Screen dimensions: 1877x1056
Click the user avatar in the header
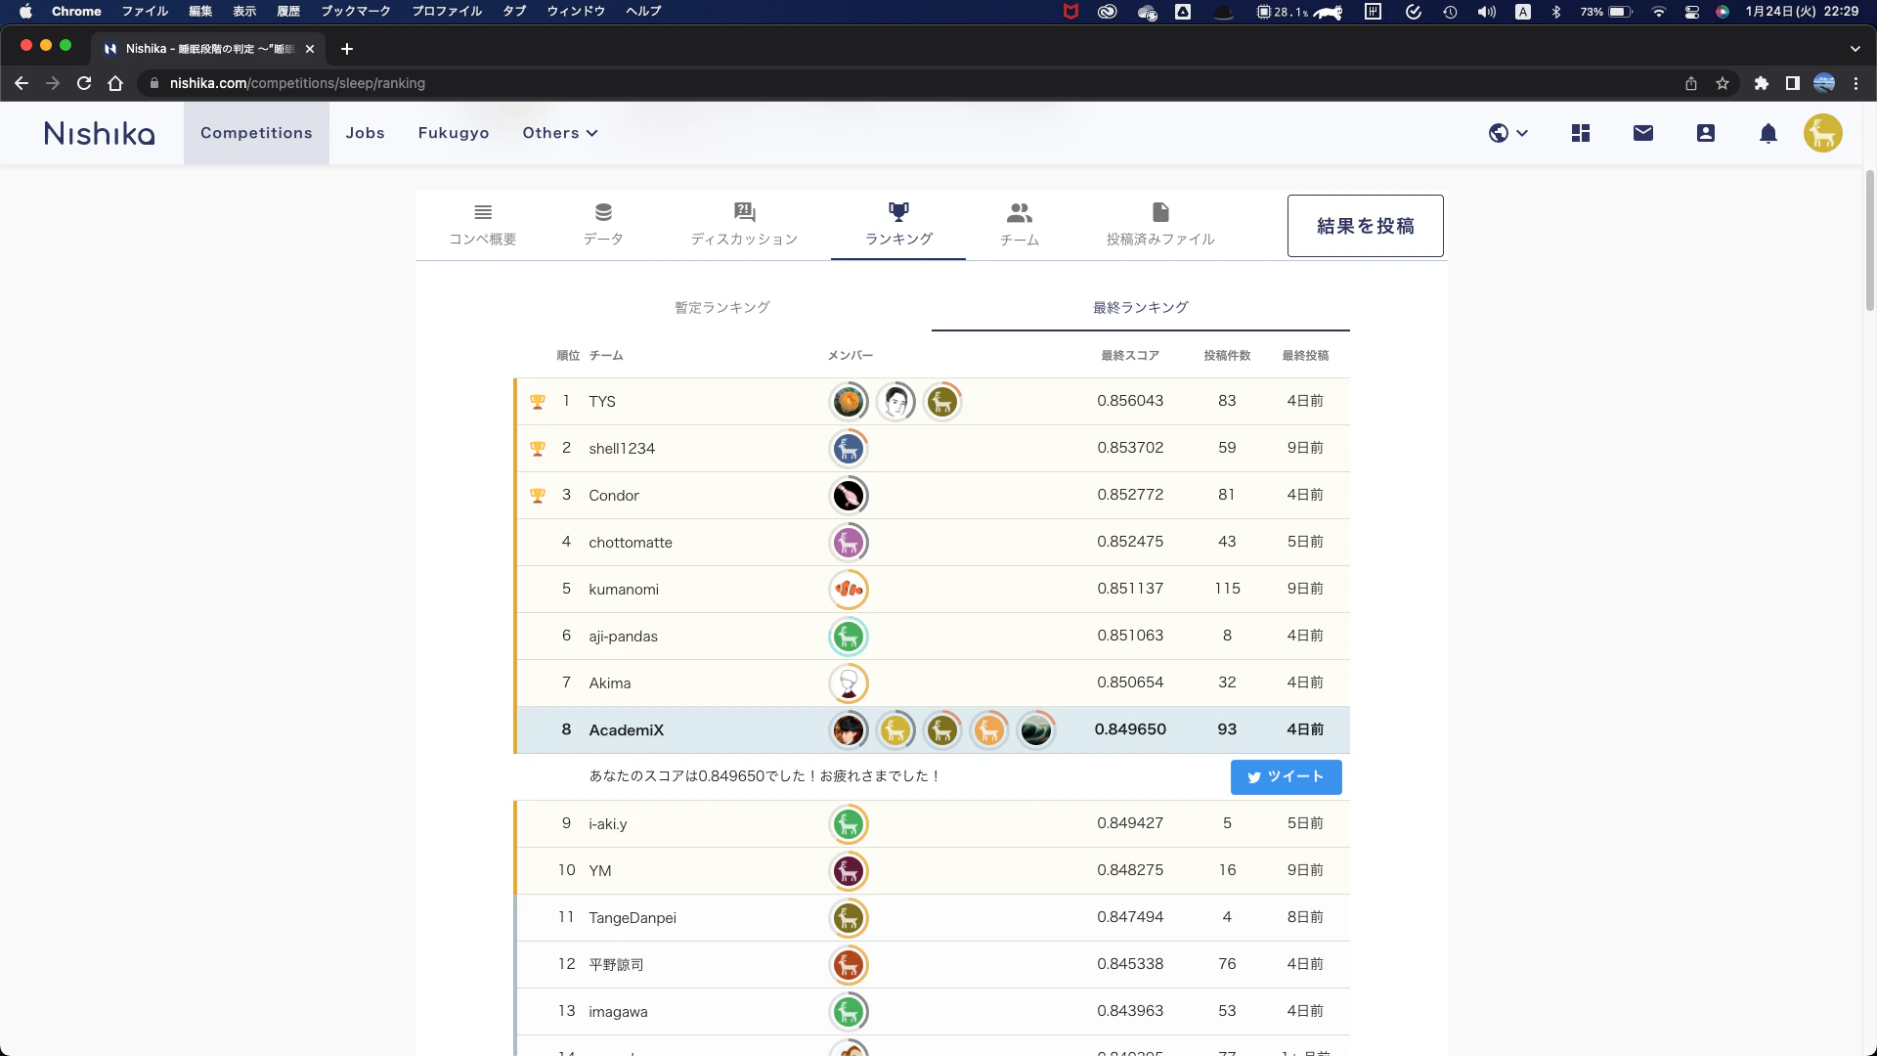tap(1823, 133)
